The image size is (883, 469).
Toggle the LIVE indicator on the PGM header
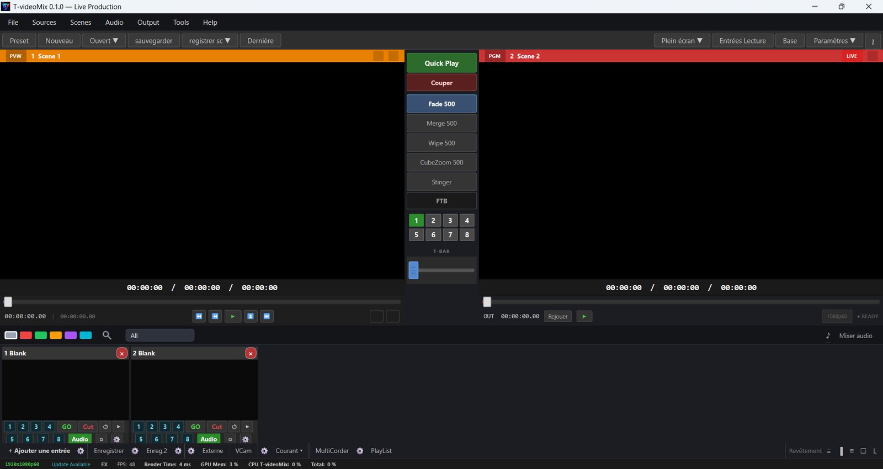coord(852,56)
